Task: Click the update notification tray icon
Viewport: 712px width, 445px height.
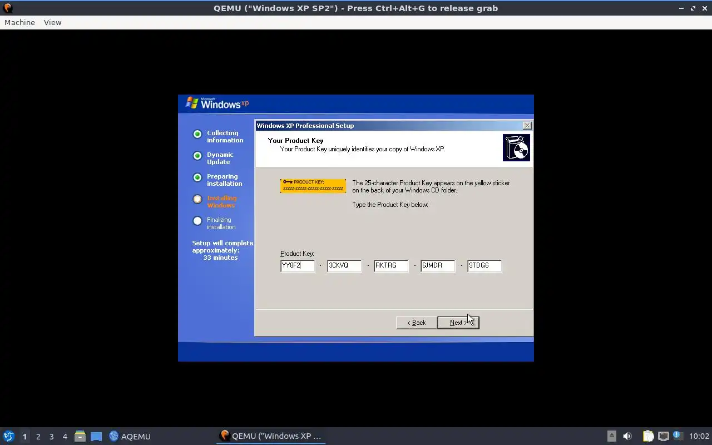Action: [678, 436]
